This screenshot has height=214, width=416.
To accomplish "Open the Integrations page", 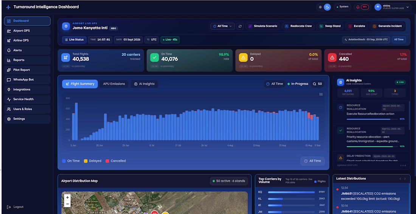I will click(x=27, y=89).
